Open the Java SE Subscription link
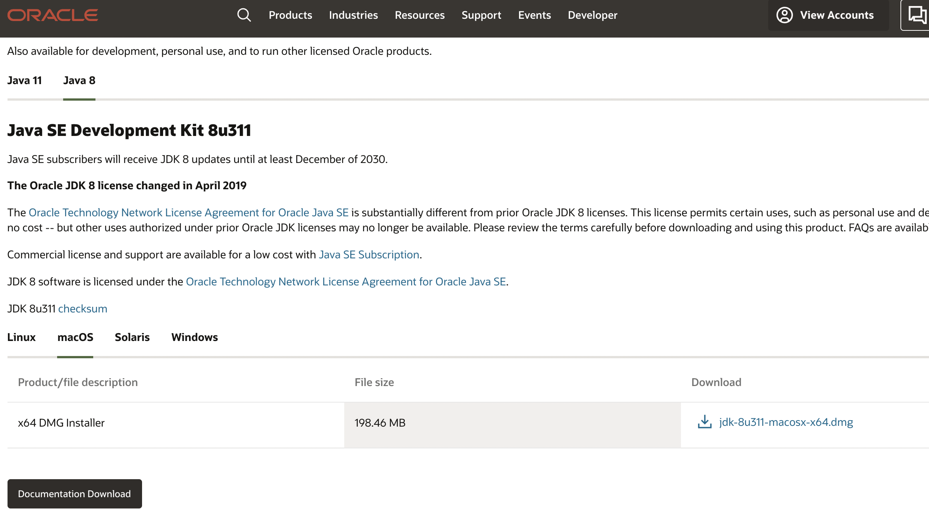Viewport: 929px width, 525px height. (x=369, y=255)
